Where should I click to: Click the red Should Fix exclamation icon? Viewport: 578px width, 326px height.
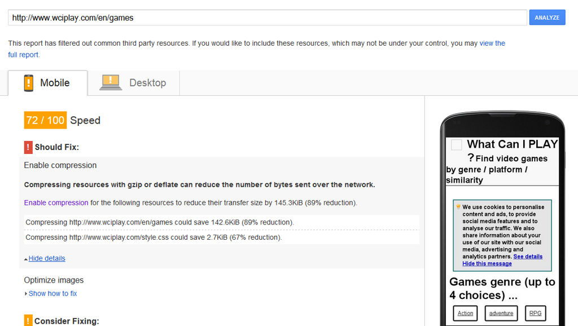(28, 147)
